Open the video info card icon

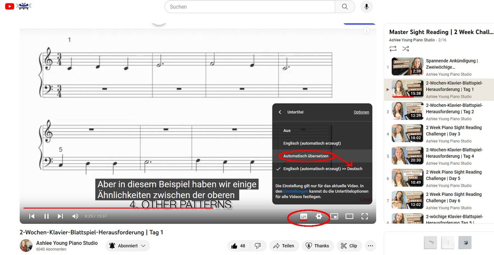tap(367, 31)
